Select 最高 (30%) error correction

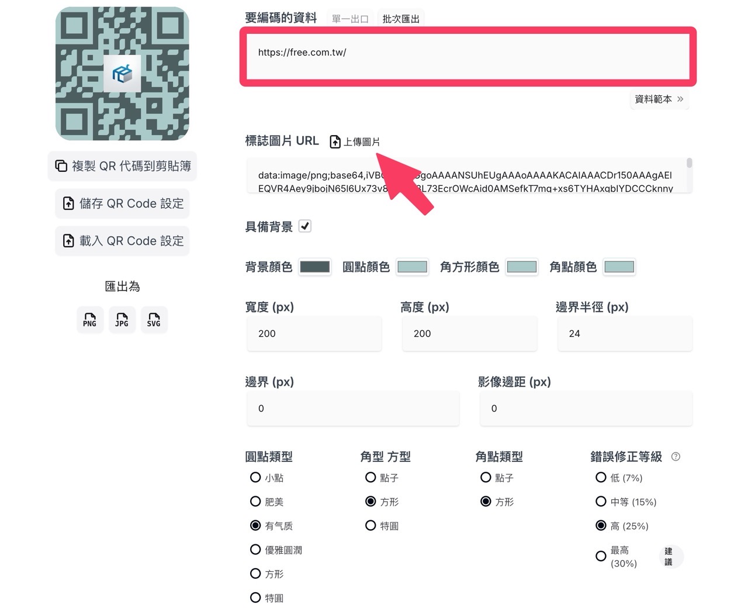[601, 556]
